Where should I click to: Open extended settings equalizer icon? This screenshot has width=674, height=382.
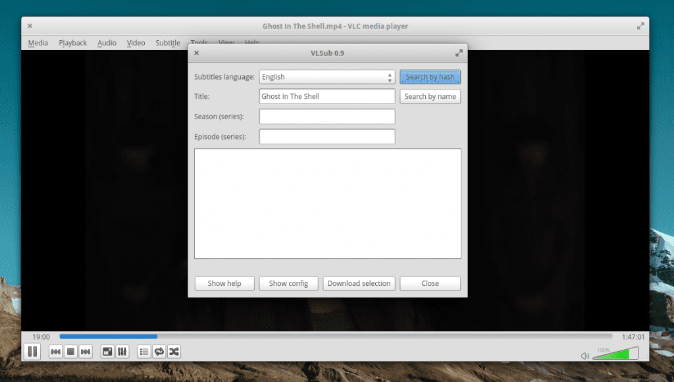[122, 352]
